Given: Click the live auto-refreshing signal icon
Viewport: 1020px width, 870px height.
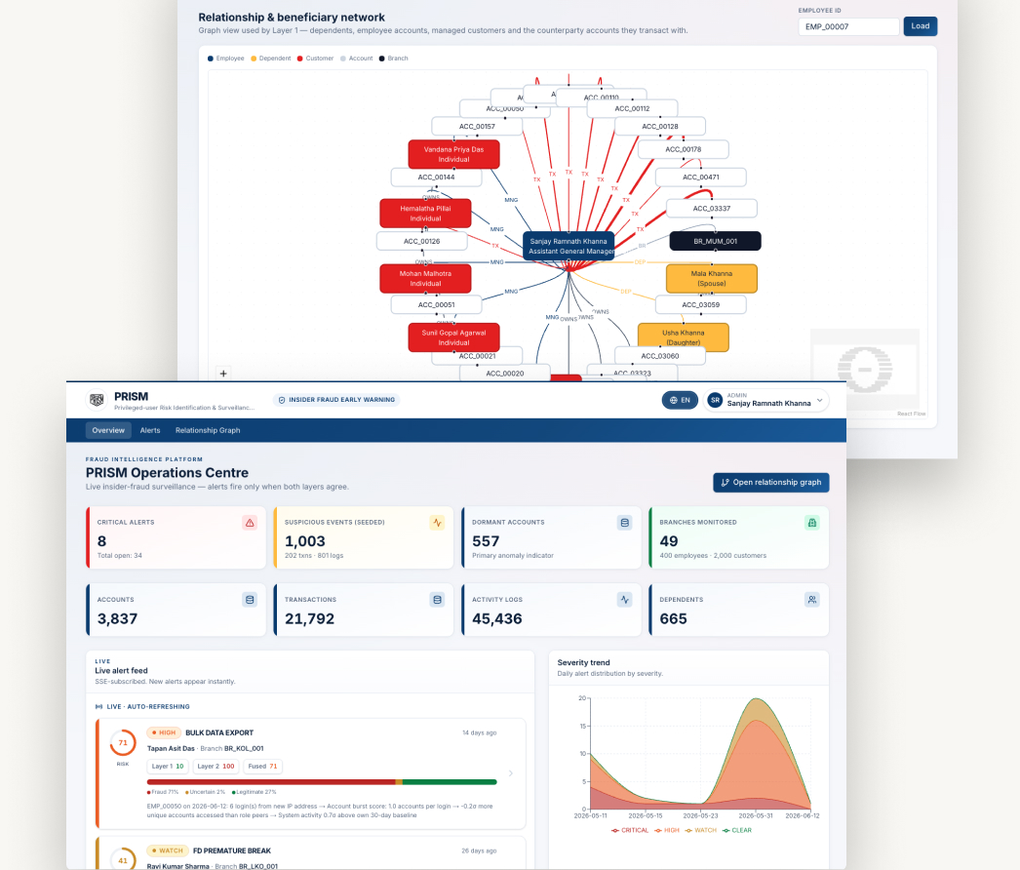Looking at the screenshot, I should pos(98,707).
